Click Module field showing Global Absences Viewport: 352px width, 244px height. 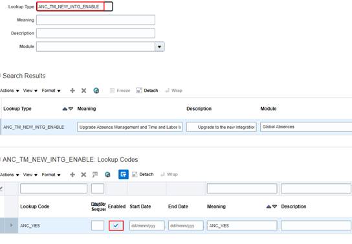pos(306,127)
